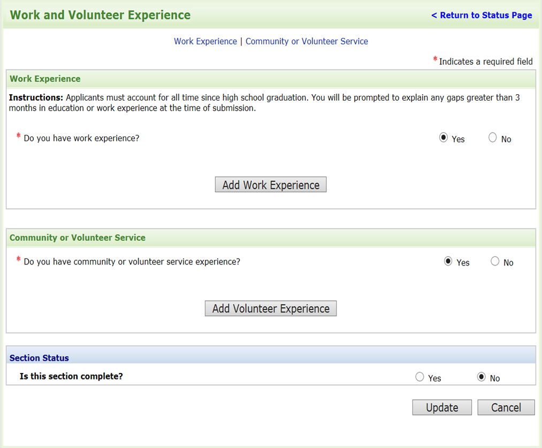The height and width of the screenshot is (448, 542).
Task: Choose No for community or volunteer service
Action: click(495, 262)
